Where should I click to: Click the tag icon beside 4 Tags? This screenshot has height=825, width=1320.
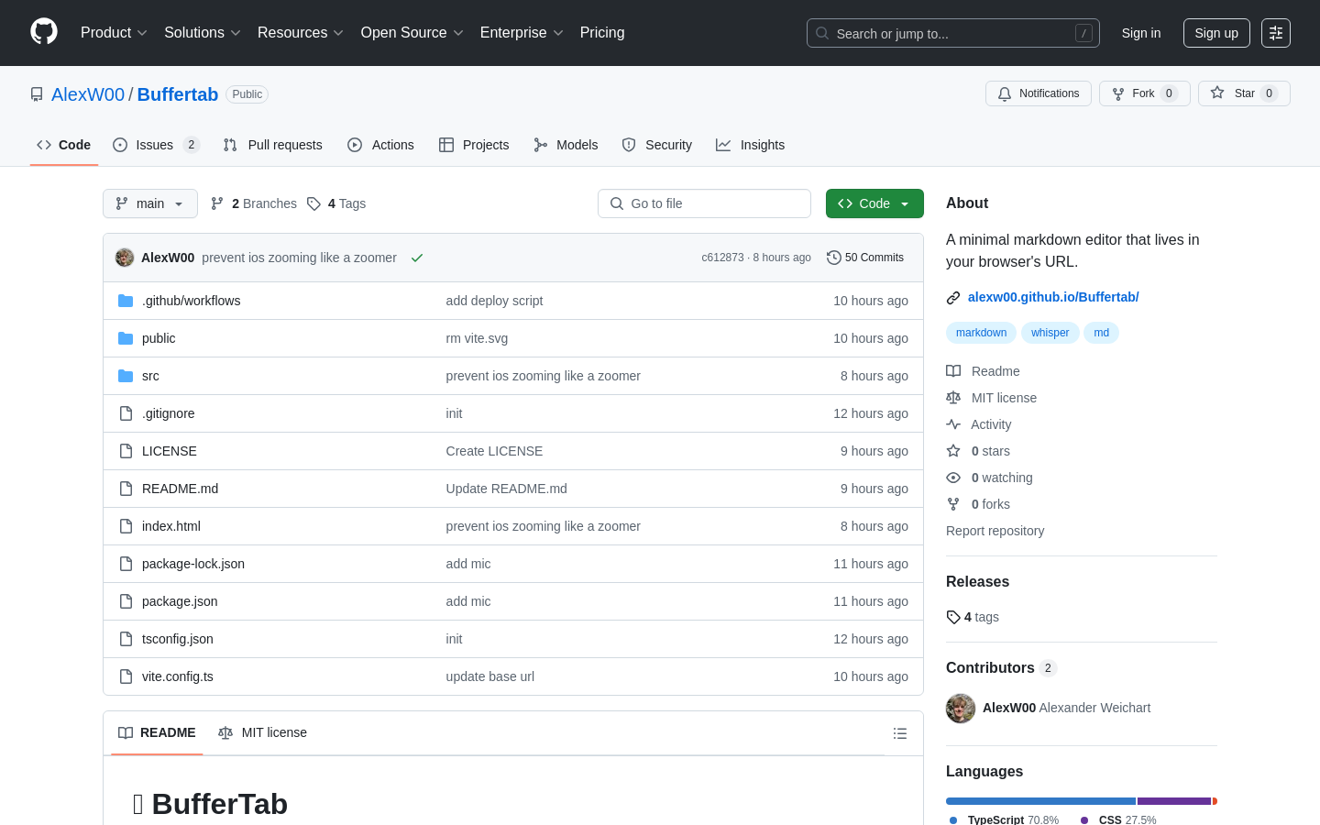click(313, 203)
